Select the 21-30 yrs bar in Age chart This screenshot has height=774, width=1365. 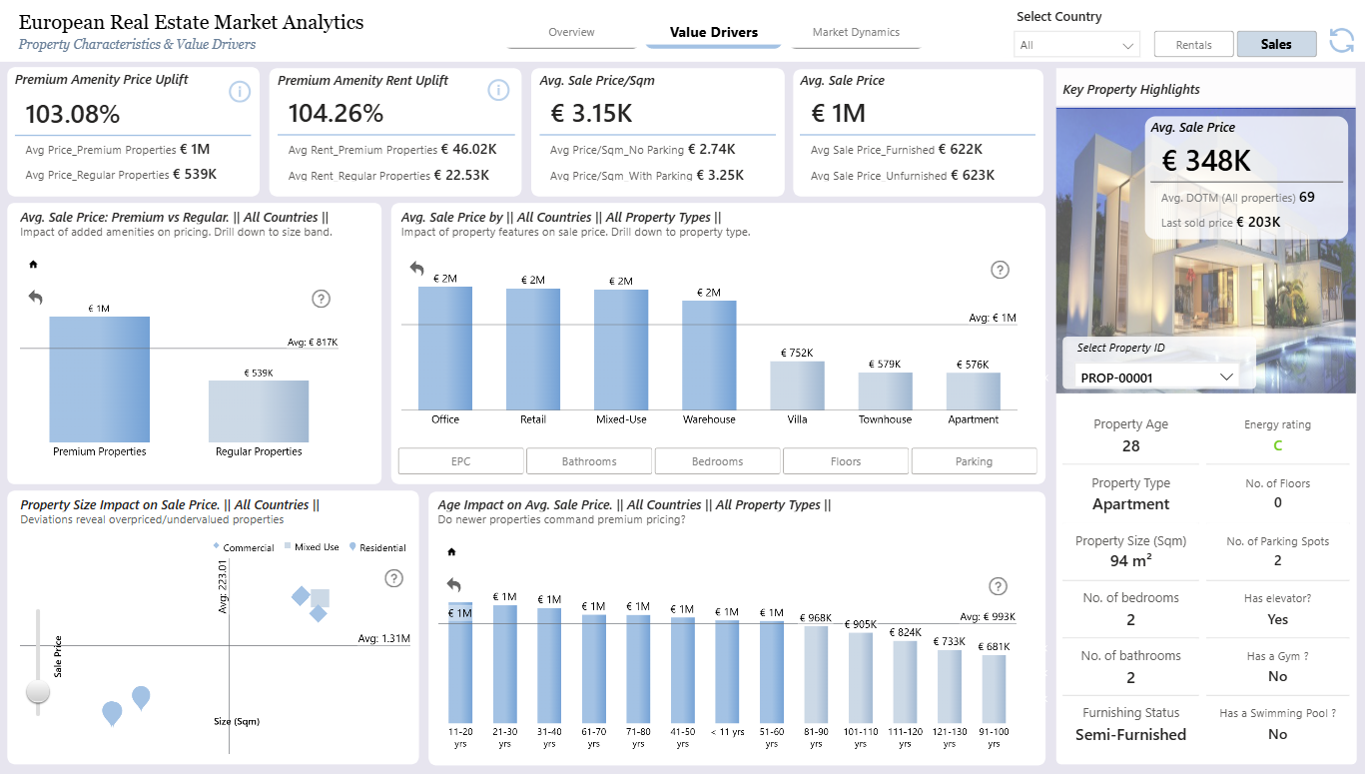point(505,665)
